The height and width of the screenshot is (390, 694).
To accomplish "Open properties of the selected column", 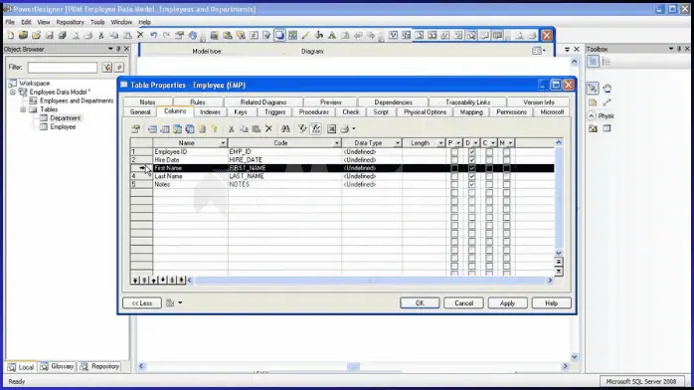I will [135, 128].
